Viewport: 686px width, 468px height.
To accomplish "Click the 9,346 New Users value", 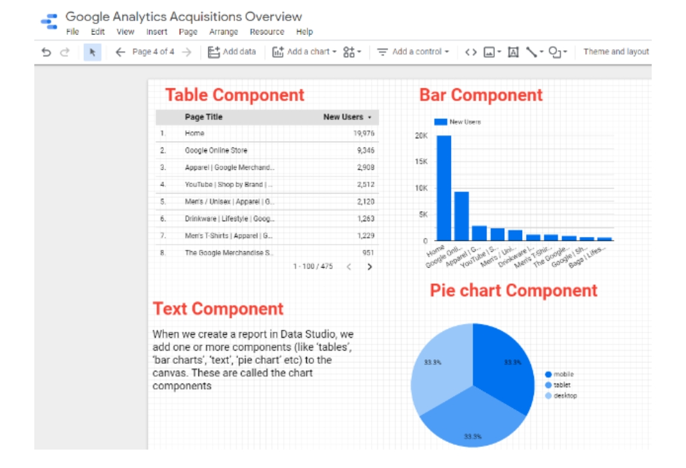I will point(366,150).
